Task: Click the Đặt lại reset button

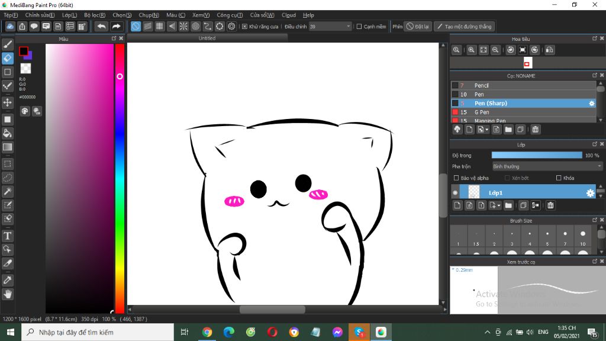Action: [417, 26]
